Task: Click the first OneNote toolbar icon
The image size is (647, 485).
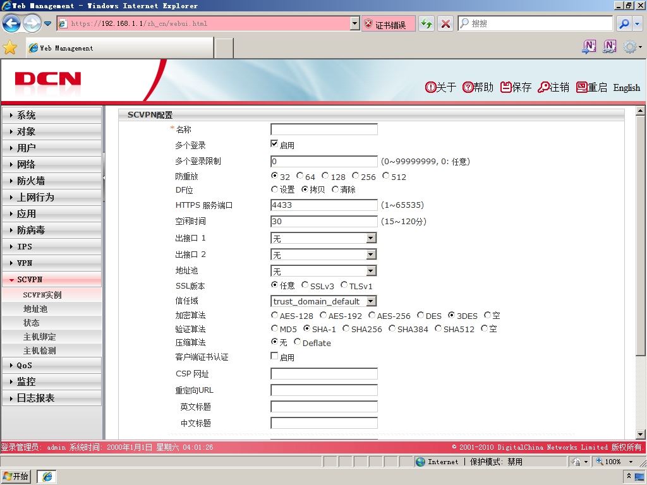Action: pyautogui.click(x=590, y=47)
